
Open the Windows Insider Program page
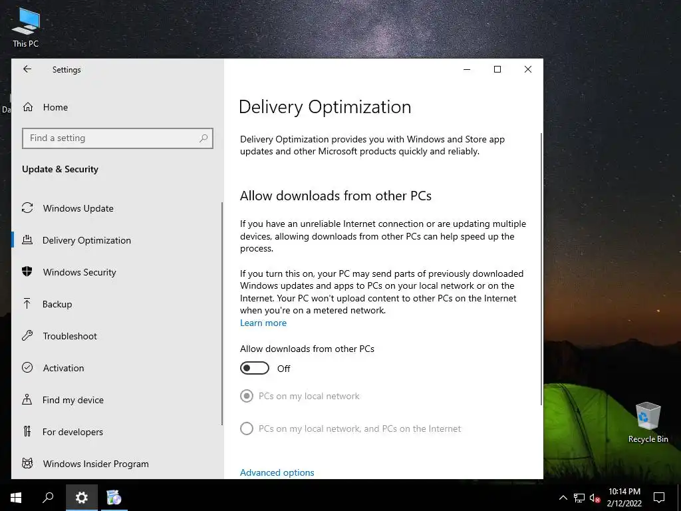pos(96,464)
